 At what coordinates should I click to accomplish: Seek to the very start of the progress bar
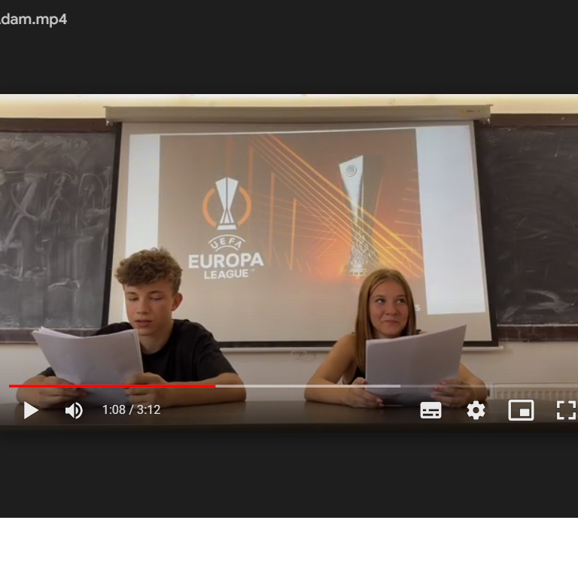10,386
